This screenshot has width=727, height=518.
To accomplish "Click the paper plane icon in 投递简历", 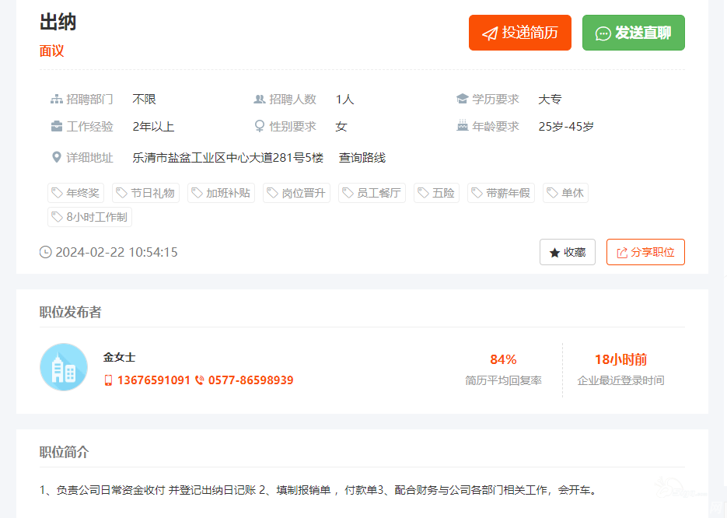I will coord(490,33).
